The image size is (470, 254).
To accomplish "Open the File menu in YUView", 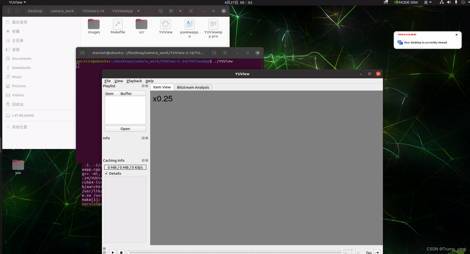I will click(x=108, y=81).
